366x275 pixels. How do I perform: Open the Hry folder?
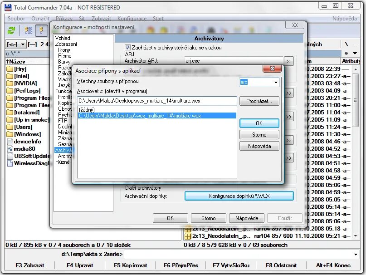click(20, 69)
